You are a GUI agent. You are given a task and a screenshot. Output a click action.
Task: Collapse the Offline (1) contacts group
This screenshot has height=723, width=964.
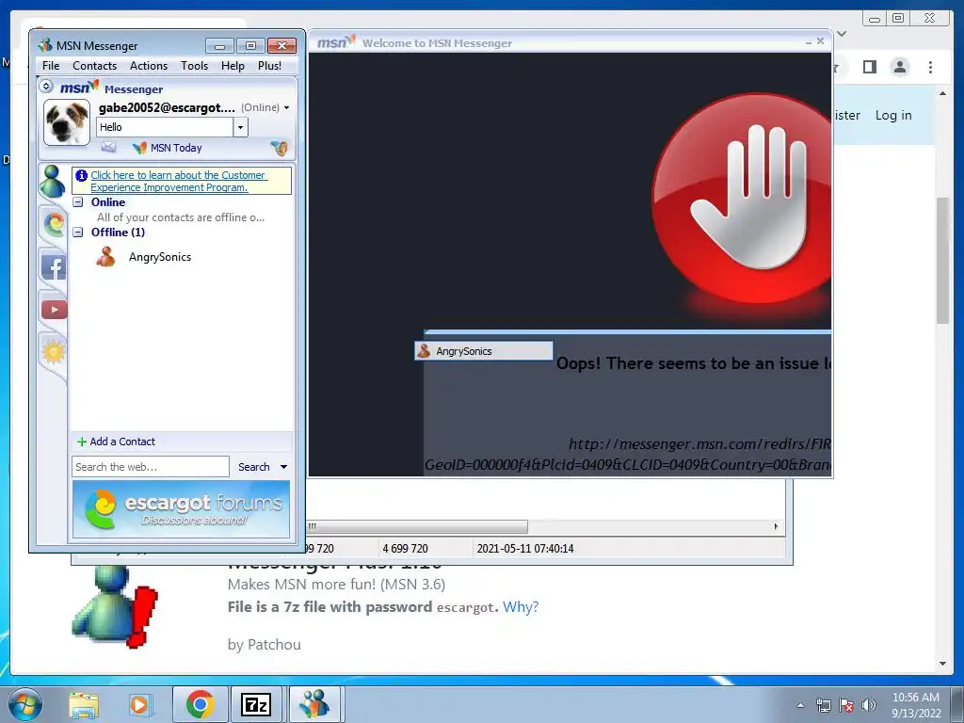pos(78,233)
